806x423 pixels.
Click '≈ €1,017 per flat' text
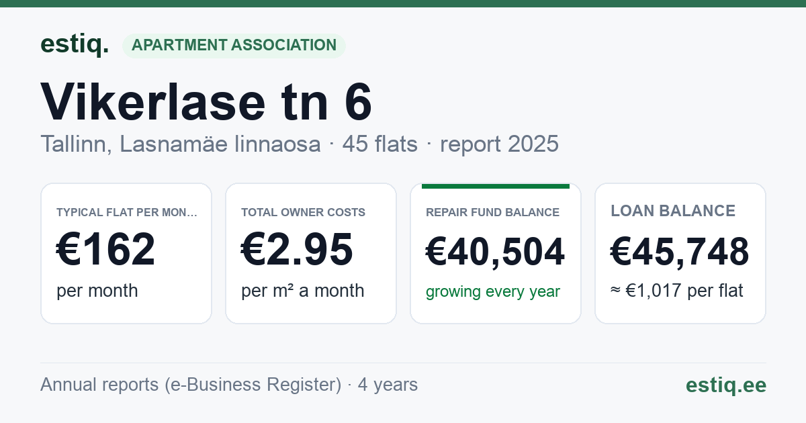(677, 291)
